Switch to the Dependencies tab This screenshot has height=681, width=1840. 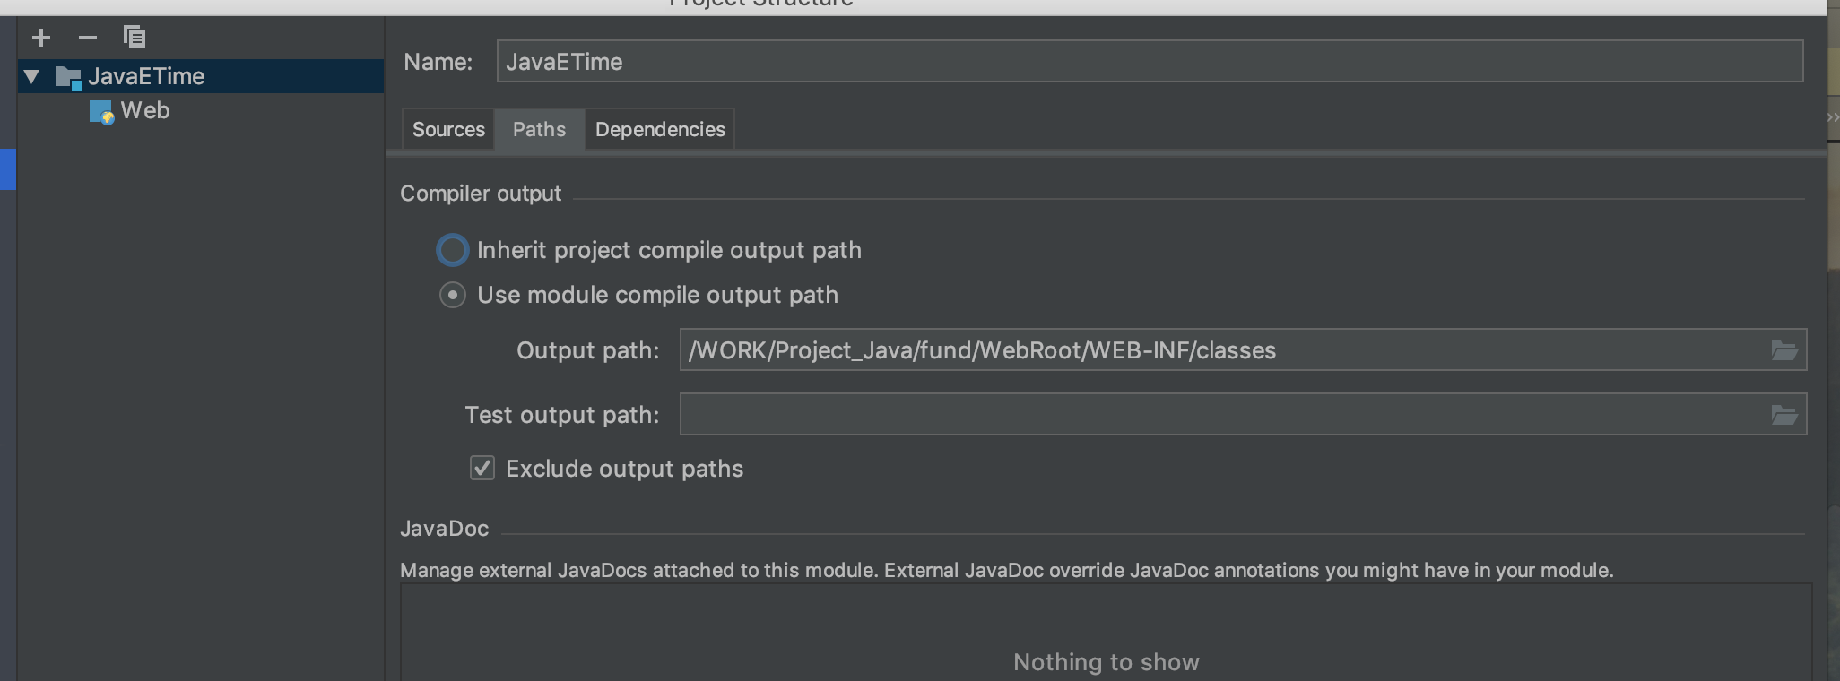click(x=660, y=130)
